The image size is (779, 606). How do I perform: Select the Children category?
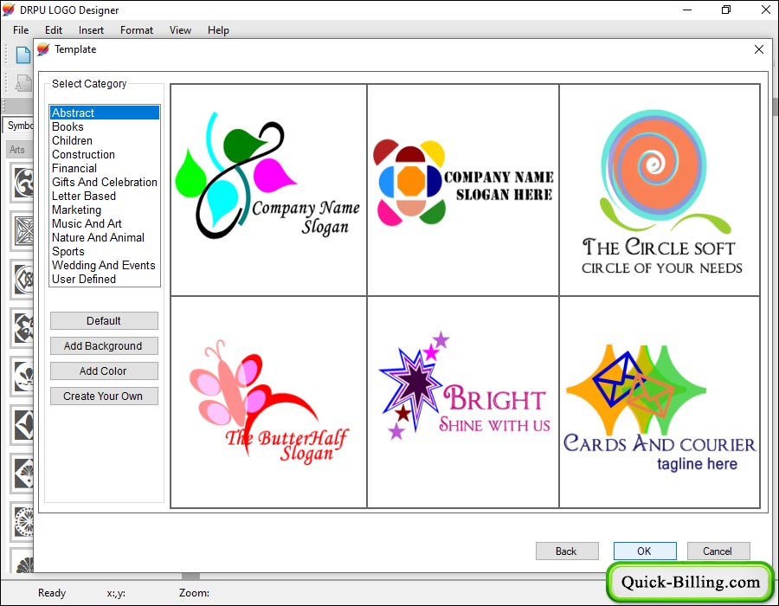pyautogui.click(x=105, y=140)
